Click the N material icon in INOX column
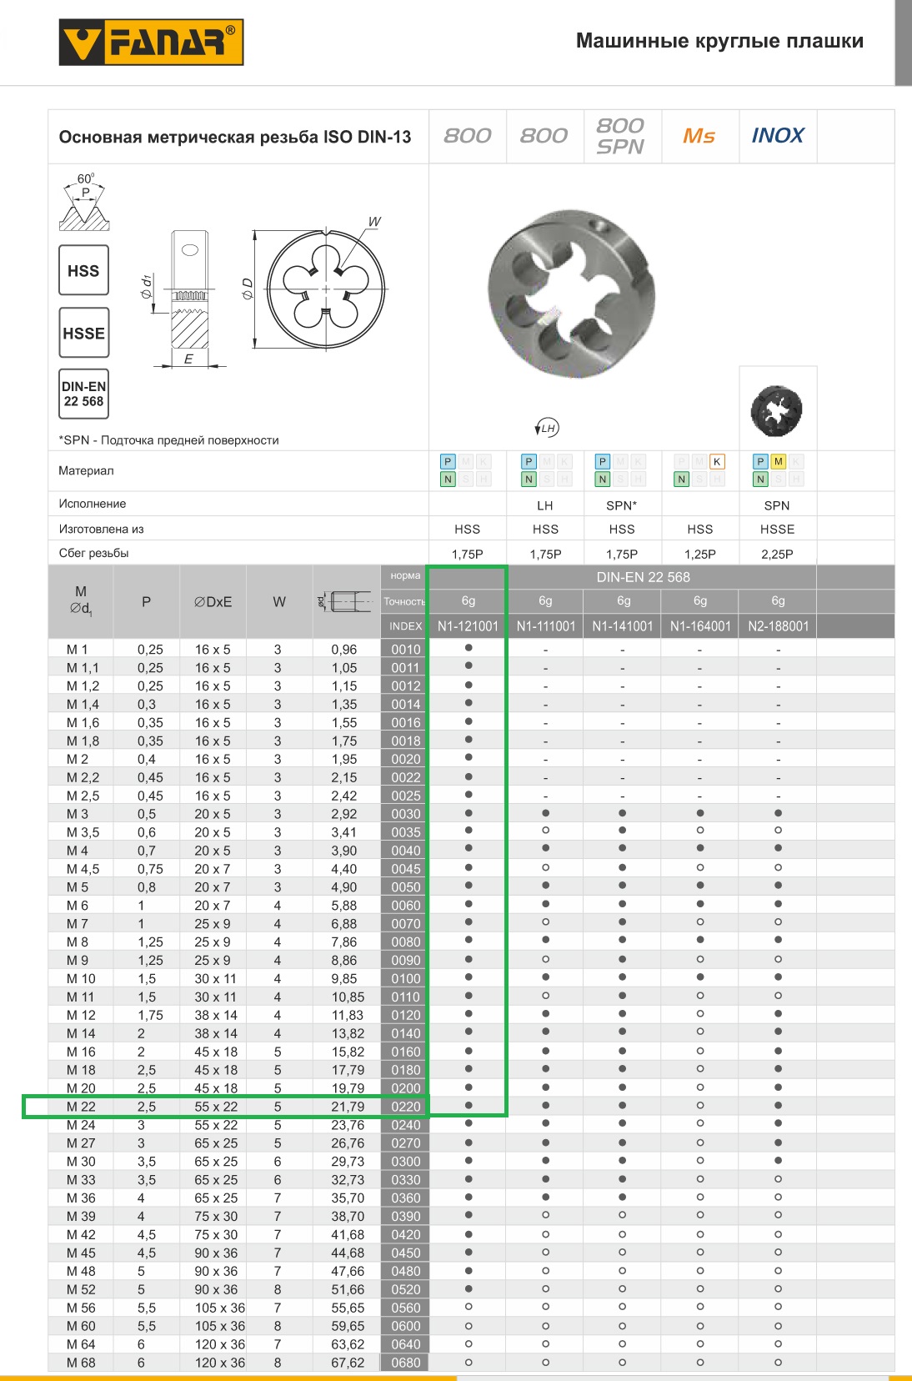Viewport: 912px width, 1381px height. pos(760,480)
